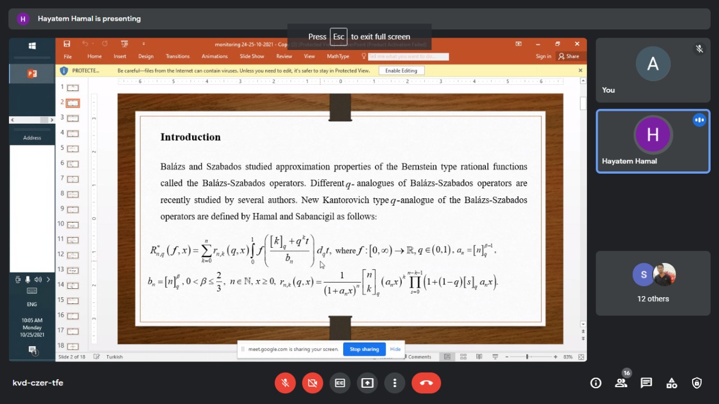Switch to Reading View
This screenshot has height=404, width=719.
click(479, 357)
